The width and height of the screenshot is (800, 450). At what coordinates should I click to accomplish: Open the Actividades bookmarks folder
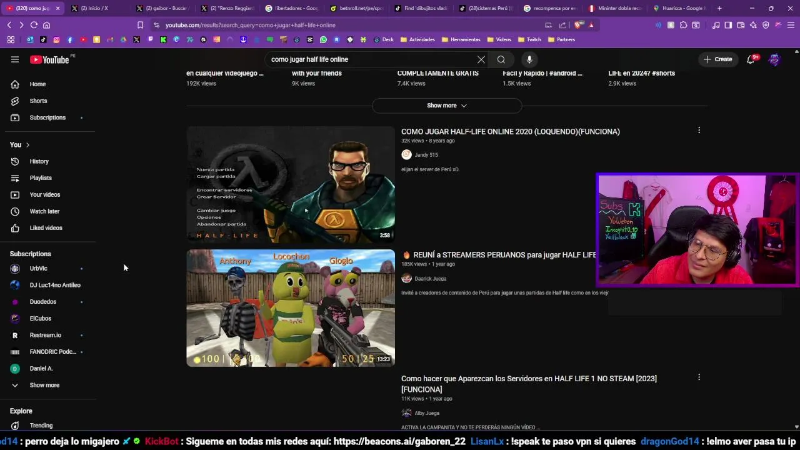[x=417, y=39]
